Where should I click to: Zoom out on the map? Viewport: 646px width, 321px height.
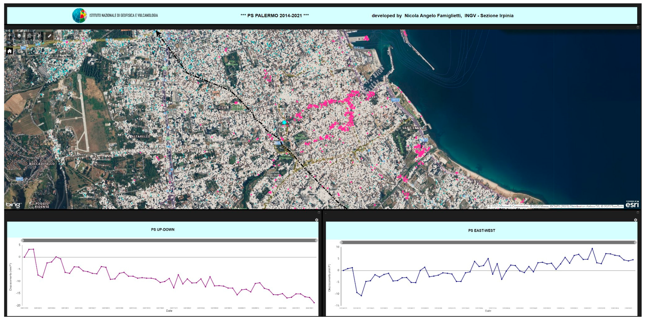(x=9, y=43)
